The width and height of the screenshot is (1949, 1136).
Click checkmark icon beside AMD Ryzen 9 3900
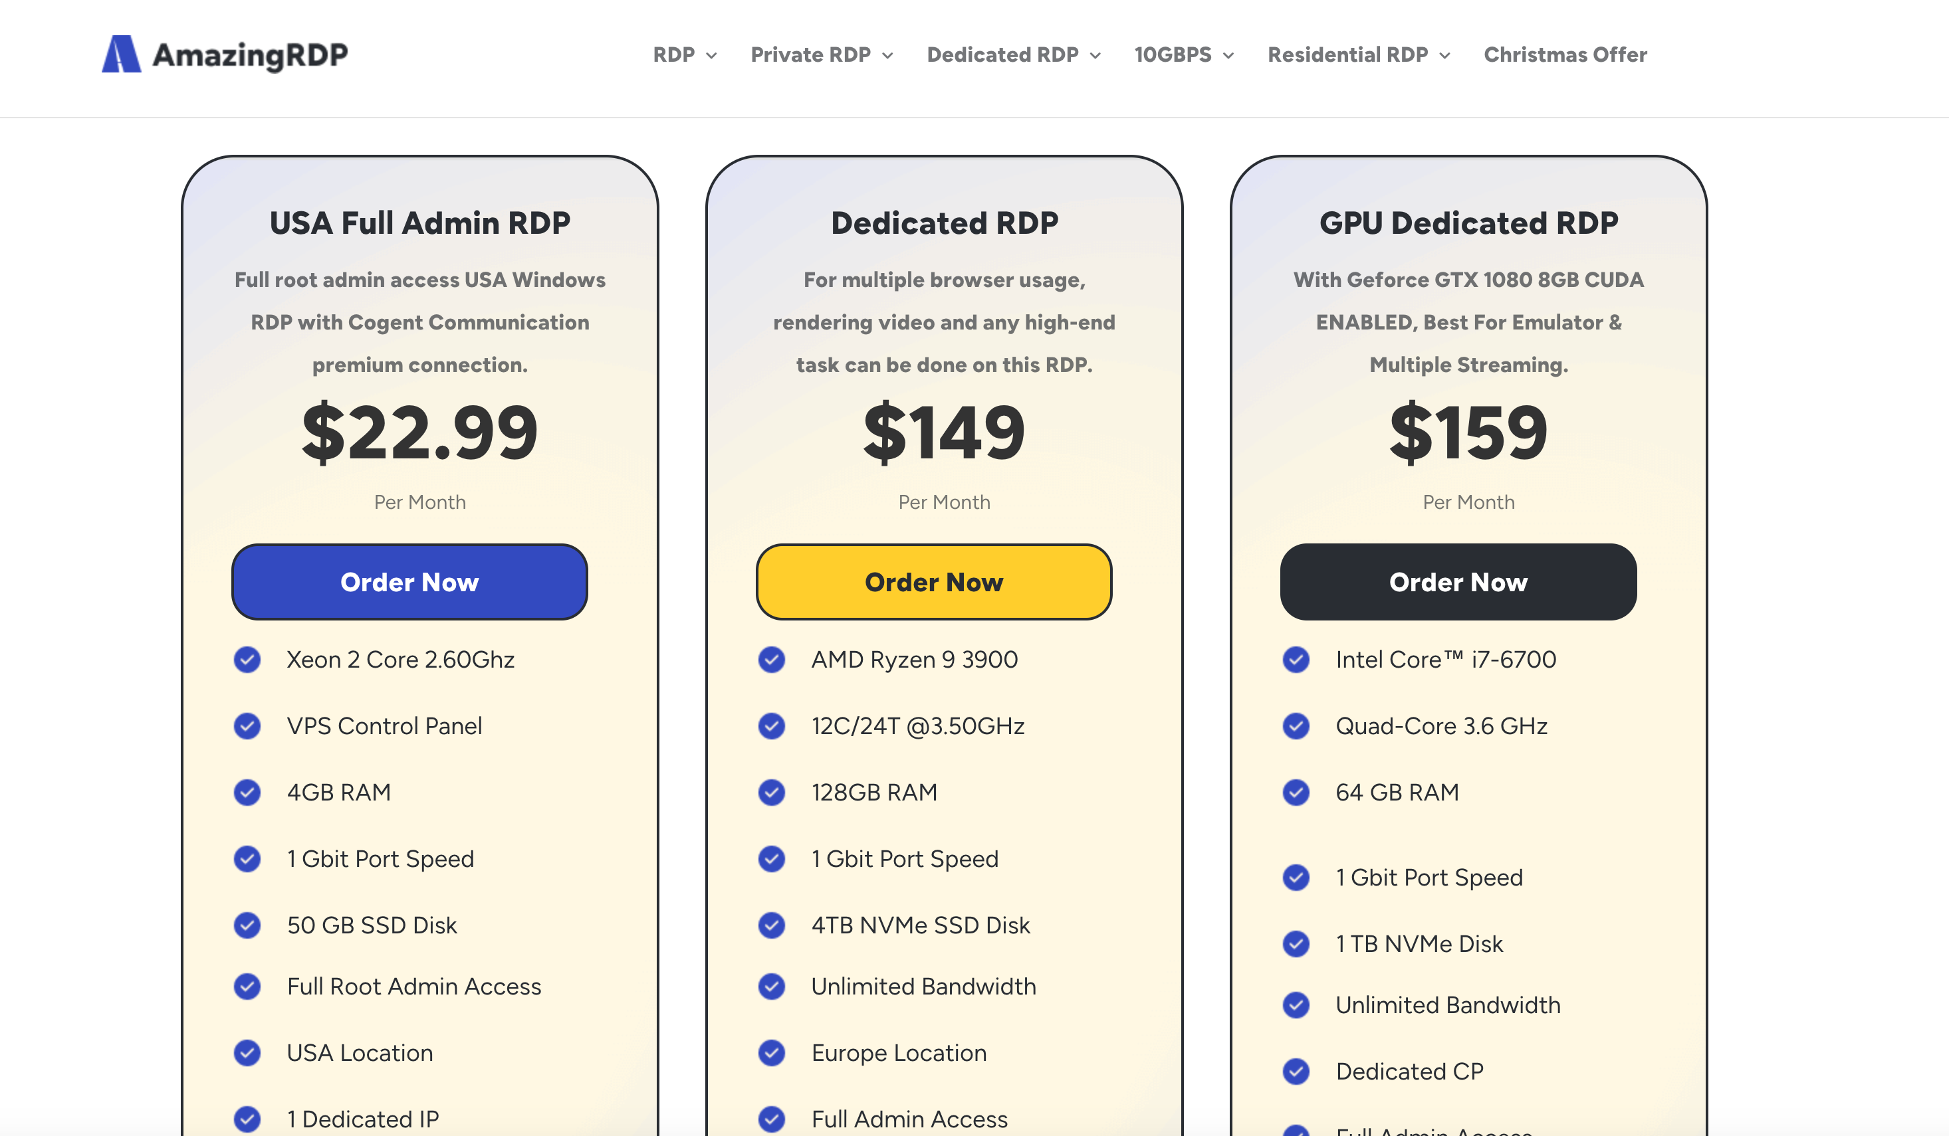772,660
